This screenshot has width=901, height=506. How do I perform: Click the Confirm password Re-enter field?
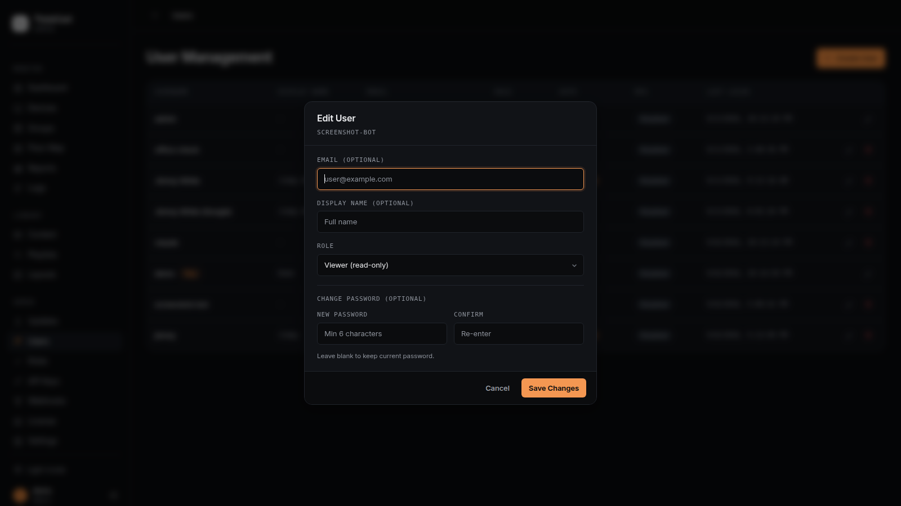[519, 334]
